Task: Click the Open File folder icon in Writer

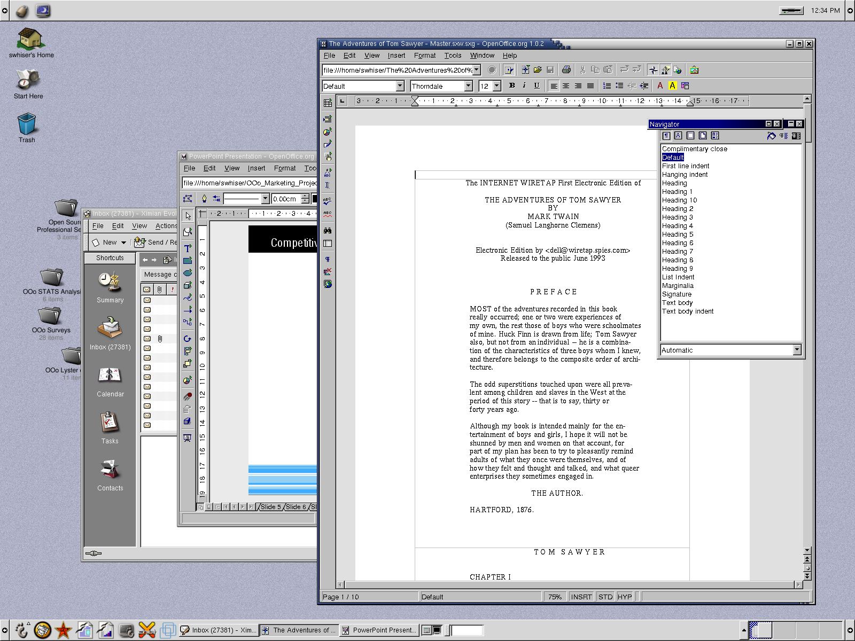Action: pyautogui.click(x=538, y=70)
